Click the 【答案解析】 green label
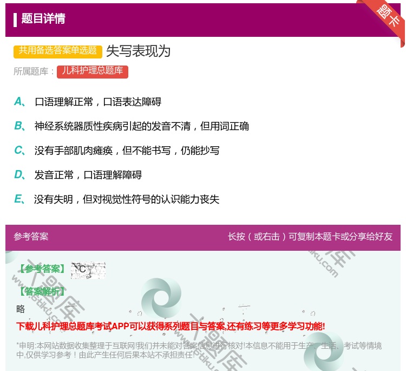This screenshot has width=406, height=371. (42, 292)
